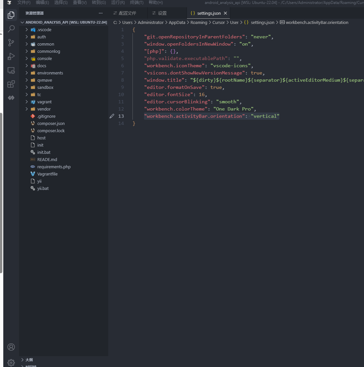
Task: Open the Remote Explorer icon
Action: point(11,70)
